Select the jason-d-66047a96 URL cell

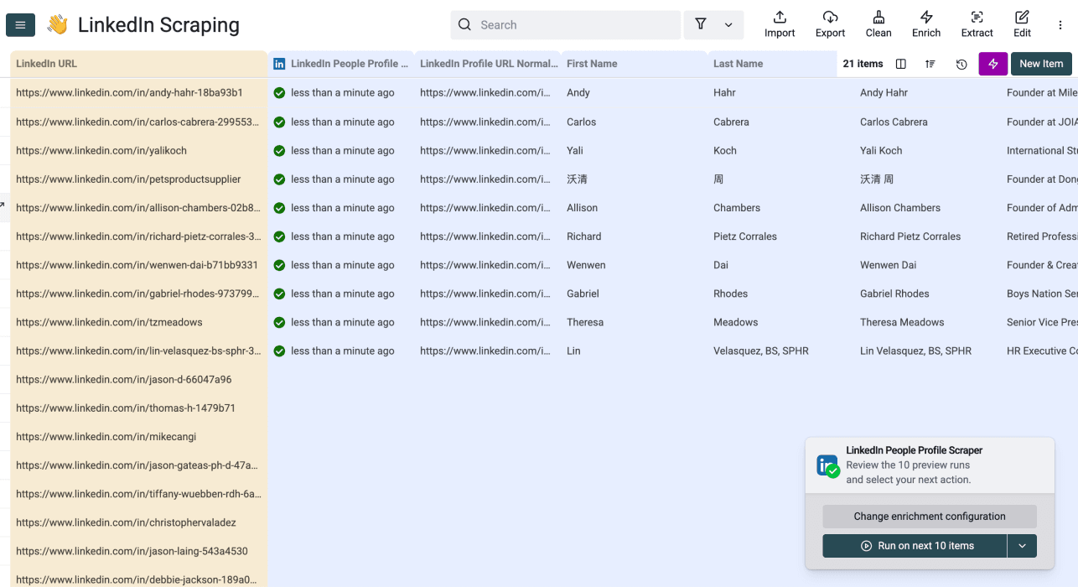coord(139,380)
